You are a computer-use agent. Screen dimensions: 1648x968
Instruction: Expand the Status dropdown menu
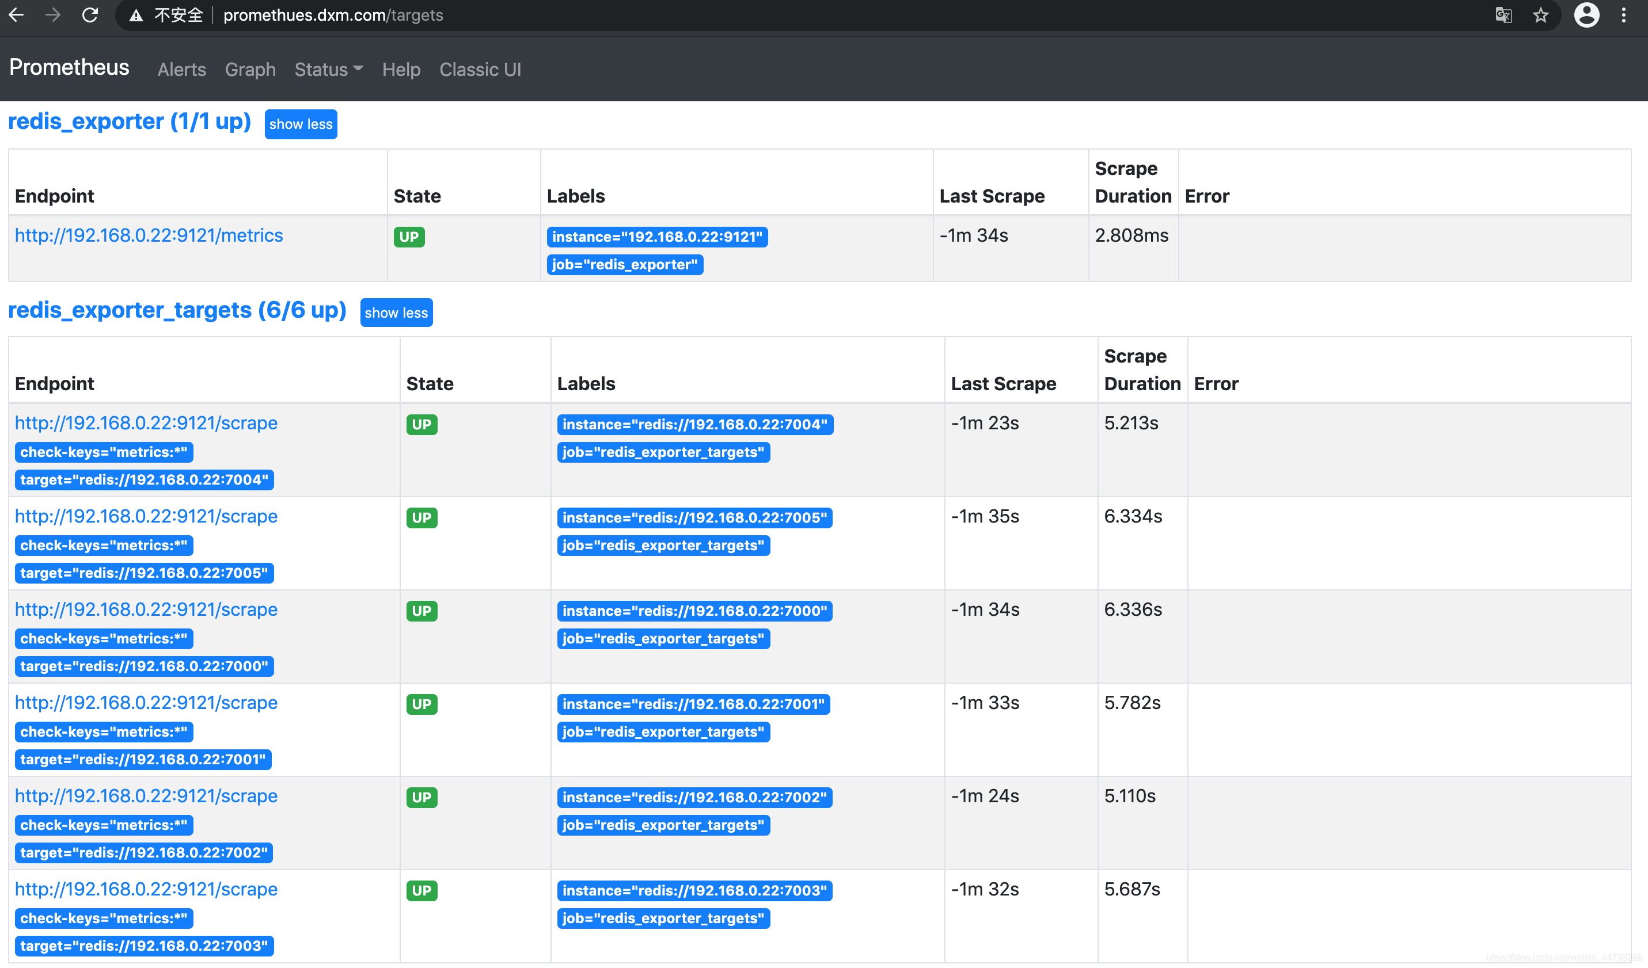(x=328, y=69)
